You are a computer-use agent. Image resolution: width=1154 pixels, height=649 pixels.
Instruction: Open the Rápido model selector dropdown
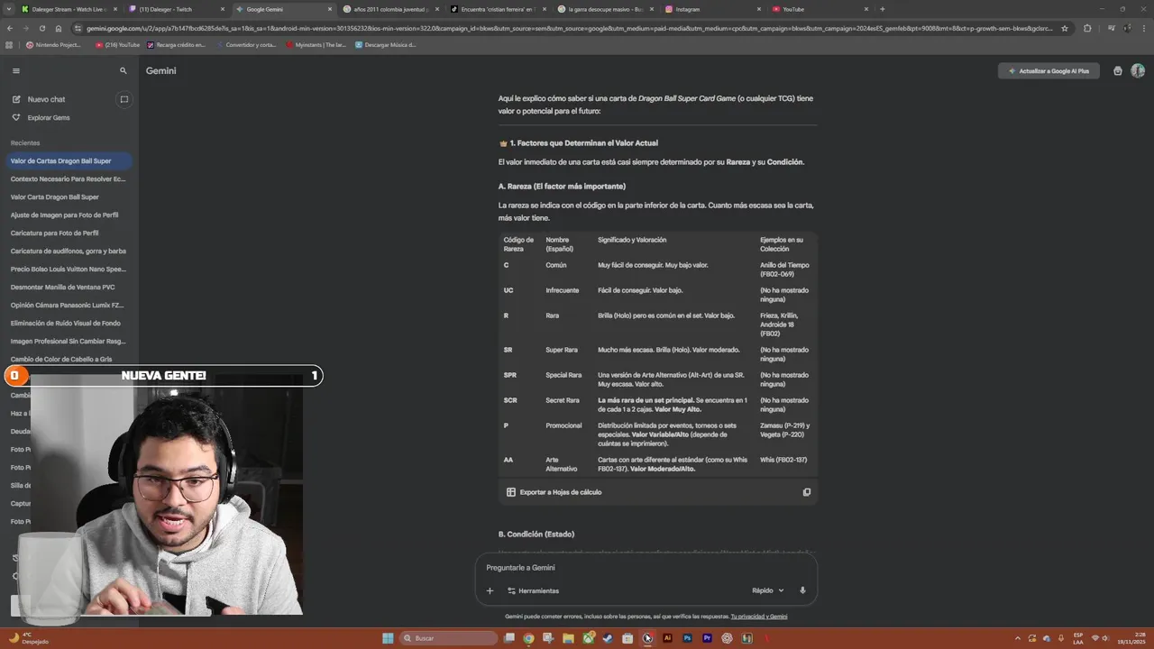point(767,590)
